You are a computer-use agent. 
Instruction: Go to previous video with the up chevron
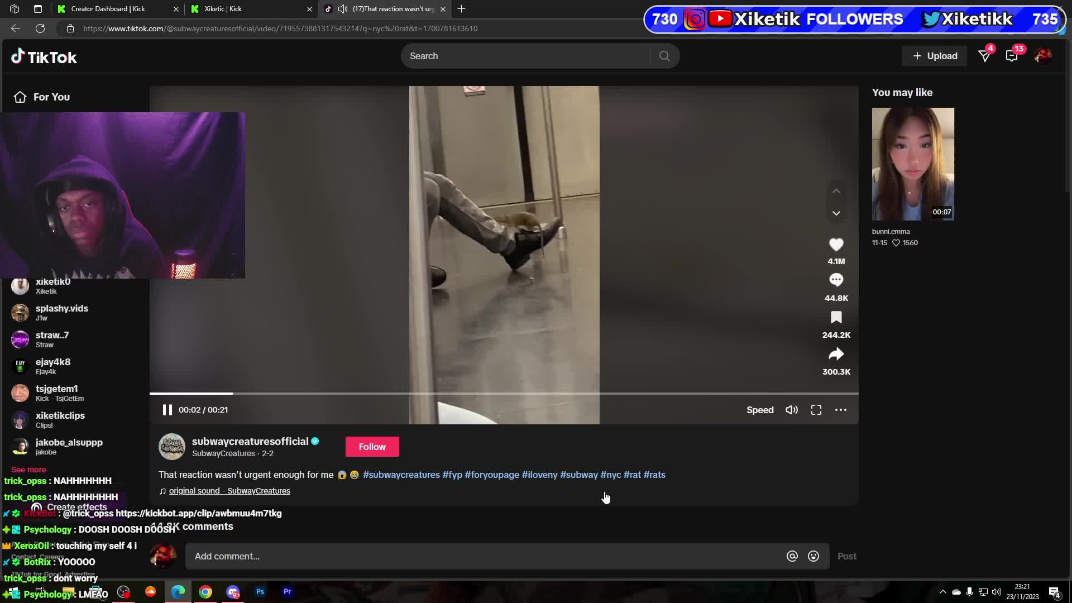click(x=836, y=192)
